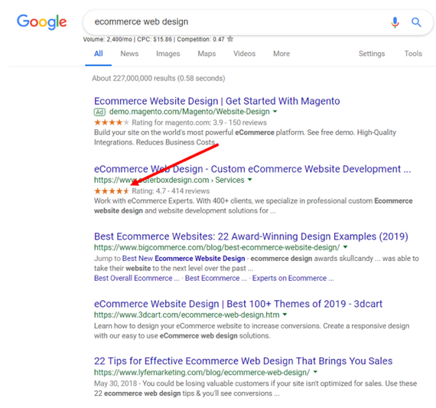Open the More menu

click(281, 54)
